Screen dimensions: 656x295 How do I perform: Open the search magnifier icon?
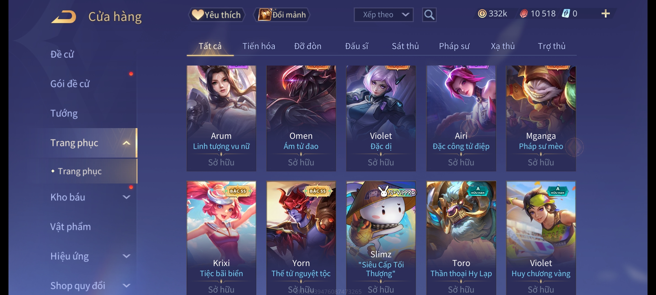[429, 15]
